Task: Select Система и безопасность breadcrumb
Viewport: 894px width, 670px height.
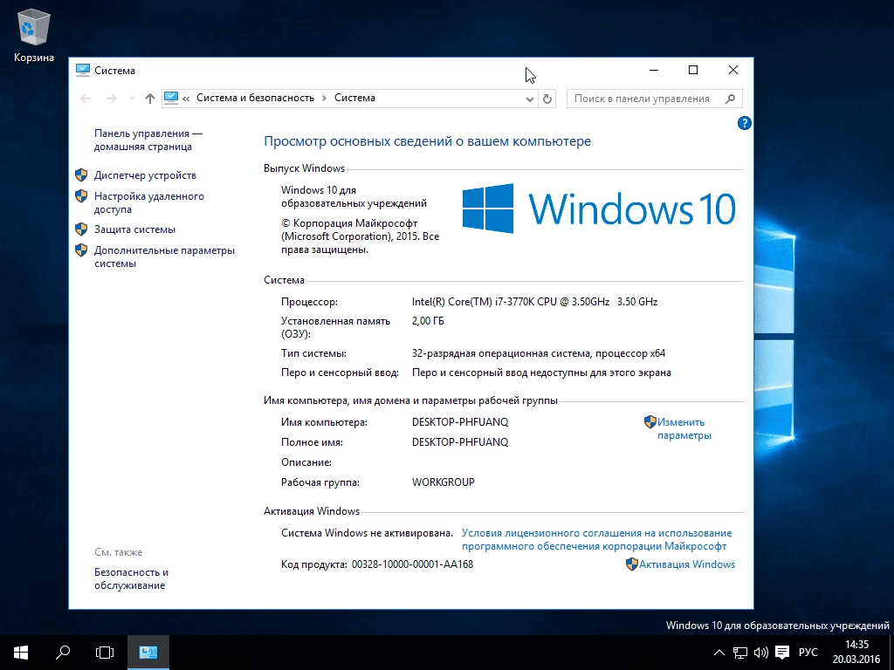Action: (x=256, y=98)
